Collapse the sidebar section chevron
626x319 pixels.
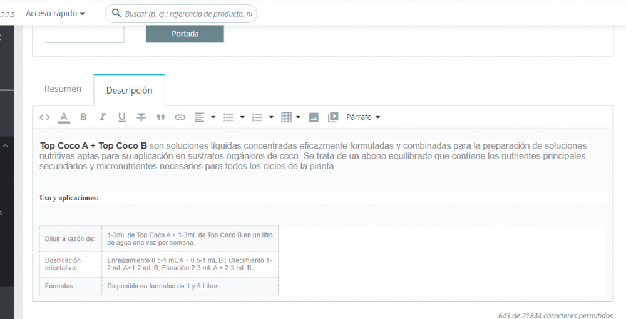point(5,146)
